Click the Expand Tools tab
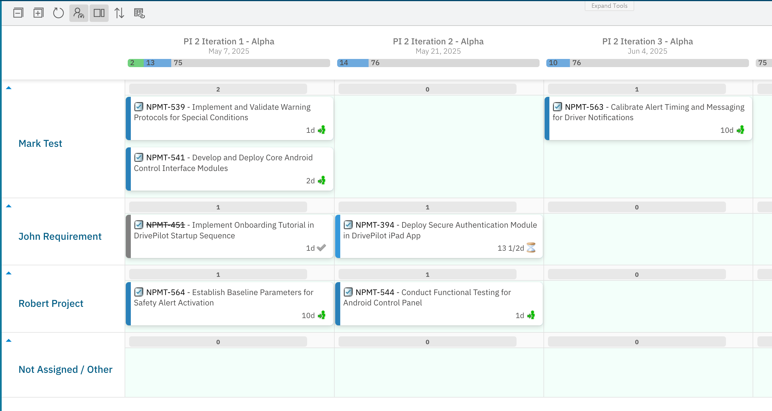 (609, 6)
